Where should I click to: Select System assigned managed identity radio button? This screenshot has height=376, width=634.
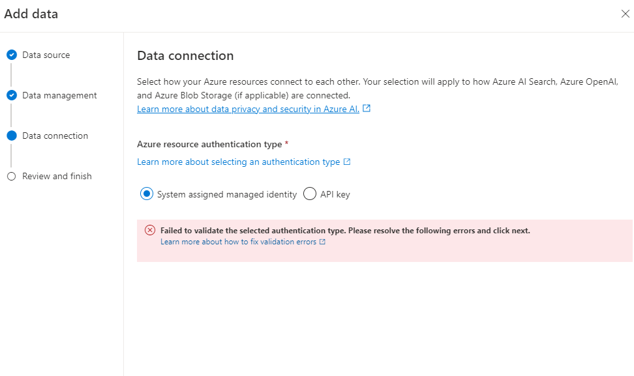coord(147,194)
